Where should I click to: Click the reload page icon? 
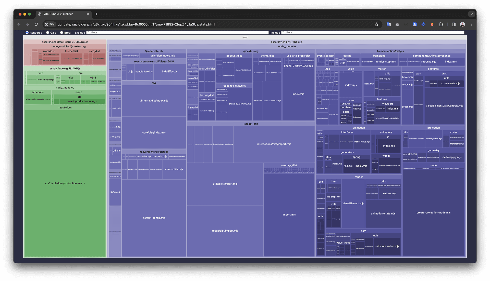36,24
